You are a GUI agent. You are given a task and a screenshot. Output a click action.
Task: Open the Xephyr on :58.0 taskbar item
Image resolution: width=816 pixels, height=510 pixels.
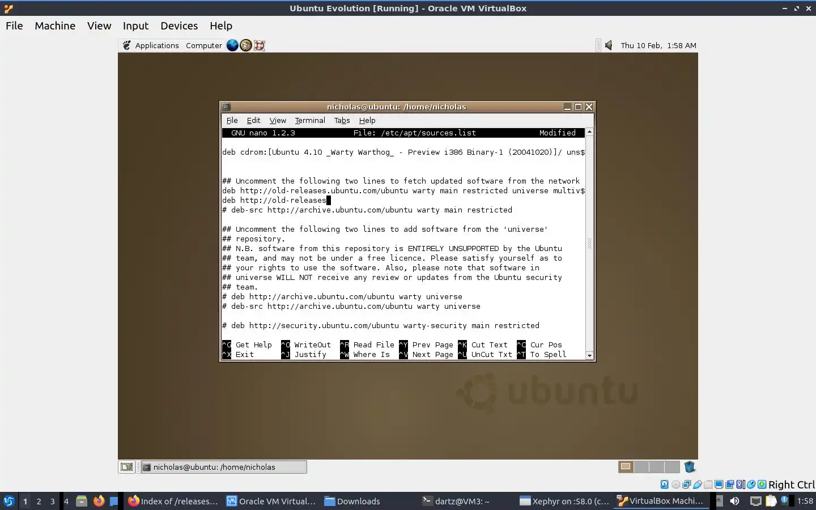pyautogui.click(x=564, y=501)
